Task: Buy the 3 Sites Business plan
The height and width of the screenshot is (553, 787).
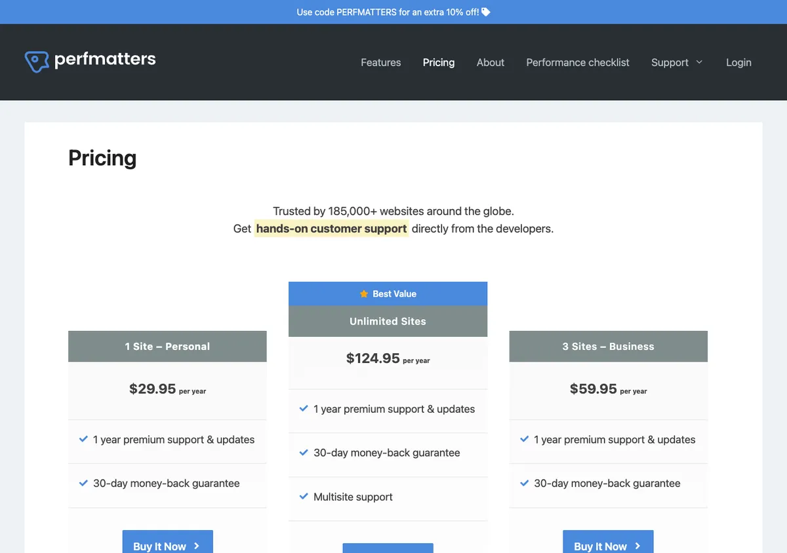Action: pyautogui.click(x=608, y=542)
